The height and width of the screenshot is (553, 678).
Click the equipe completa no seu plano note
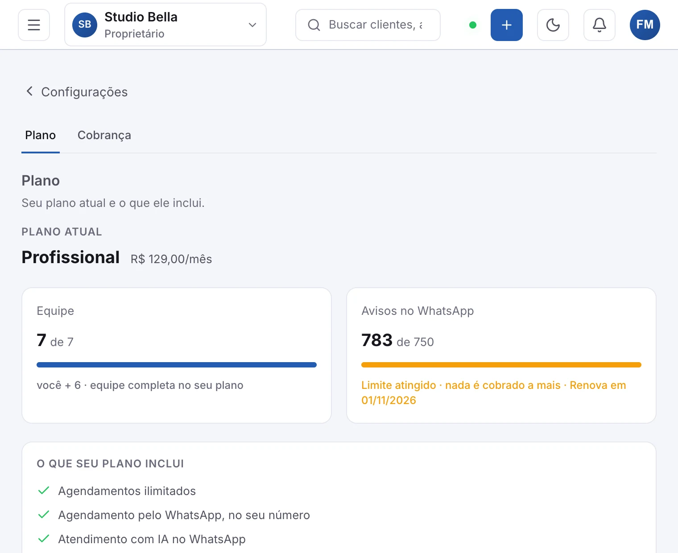point(140,385)
